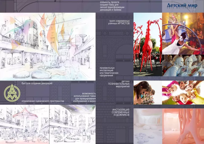Click the circular ДМ monogram emblem
This screenshot has height=144, width=204.
coord(12,93)
